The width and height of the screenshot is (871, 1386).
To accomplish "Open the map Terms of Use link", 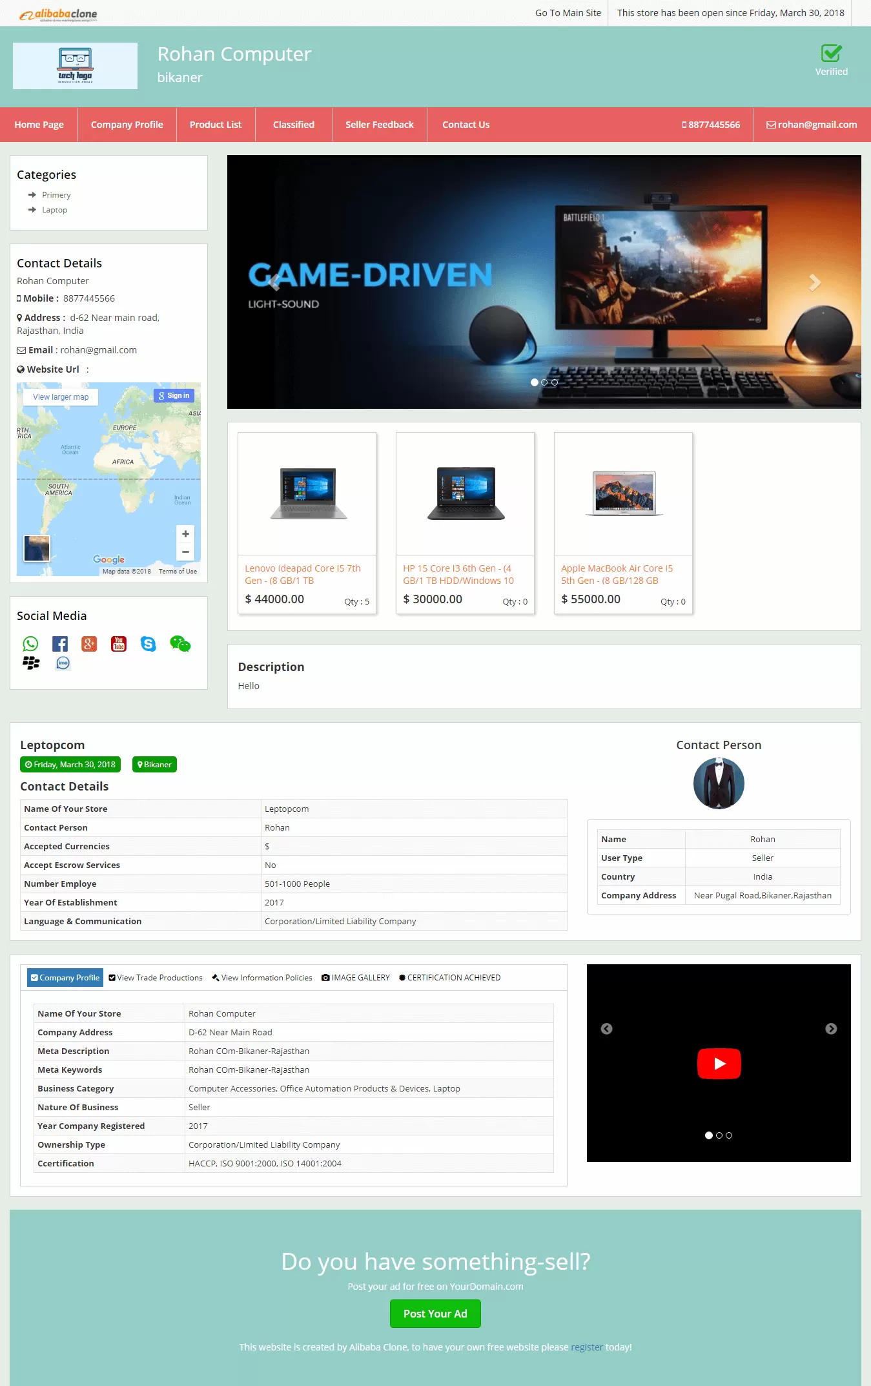I will (x=178, y=571).
